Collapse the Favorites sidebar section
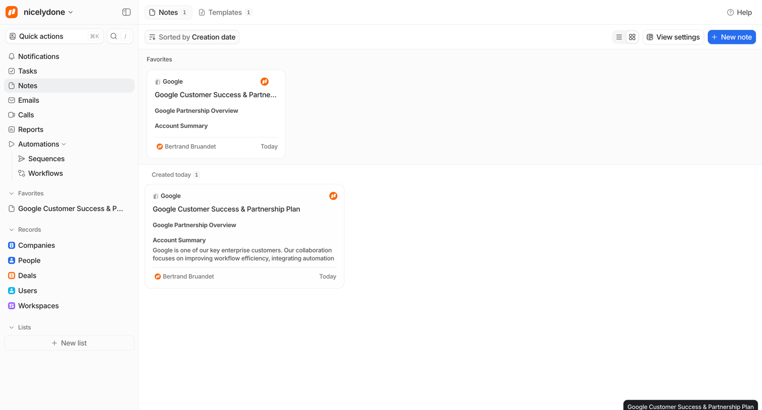Screen dimensions: 762x410 coord(12,193)
